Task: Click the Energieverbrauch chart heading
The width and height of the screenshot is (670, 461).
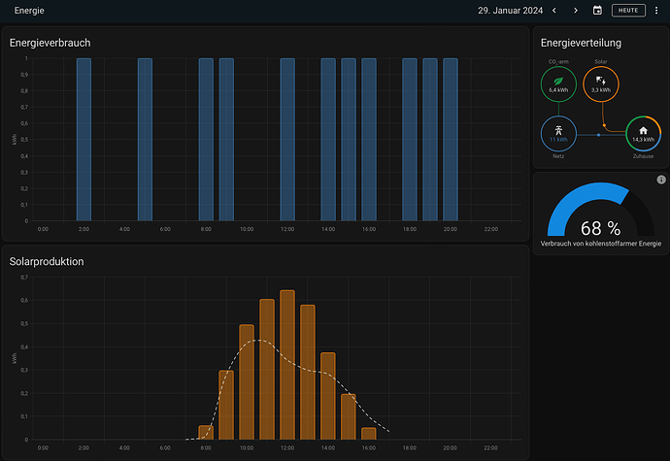Action: [50, 43]
